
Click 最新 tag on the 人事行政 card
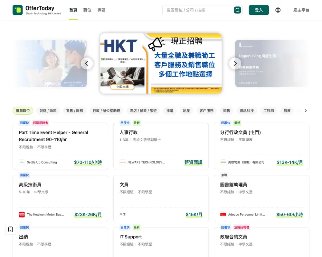(137, 123)
